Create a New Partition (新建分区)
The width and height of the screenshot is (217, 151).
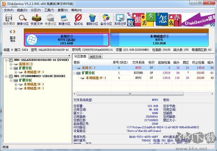tap(64, 20)
